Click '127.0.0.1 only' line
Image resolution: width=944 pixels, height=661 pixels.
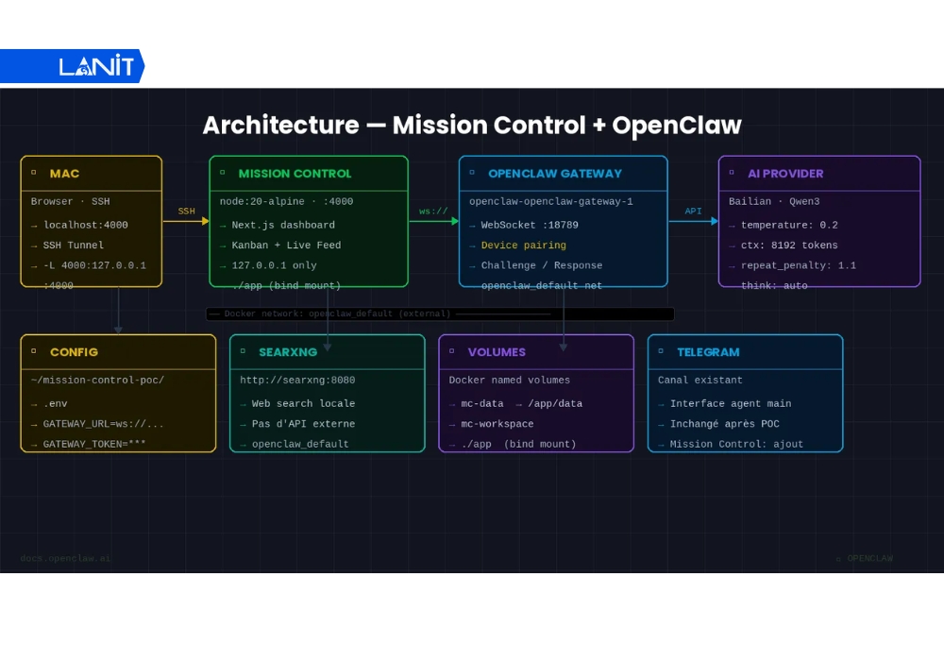pyautogui.click(x=274, y=265)
